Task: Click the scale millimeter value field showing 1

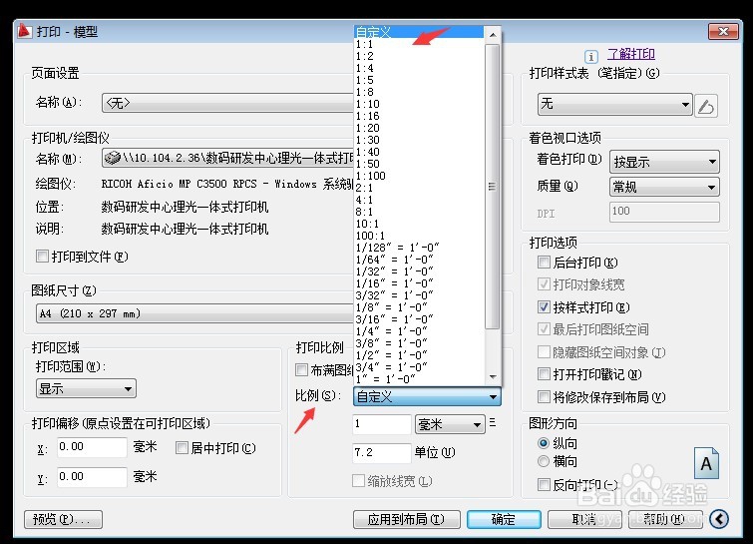Action: click(x=382, y=424)
